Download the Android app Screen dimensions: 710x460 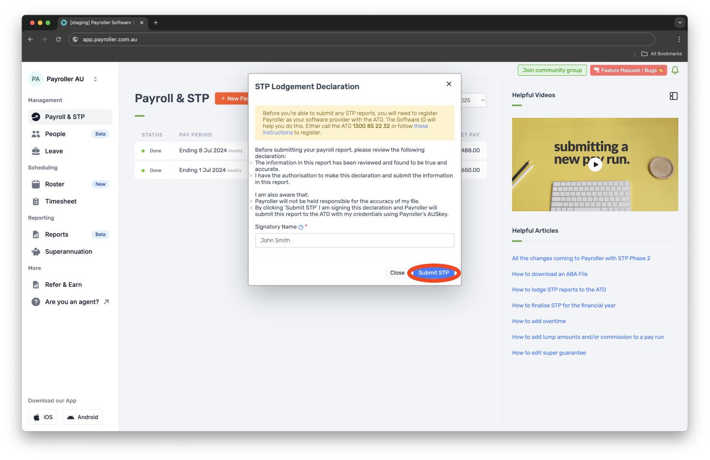coord(82,417)
